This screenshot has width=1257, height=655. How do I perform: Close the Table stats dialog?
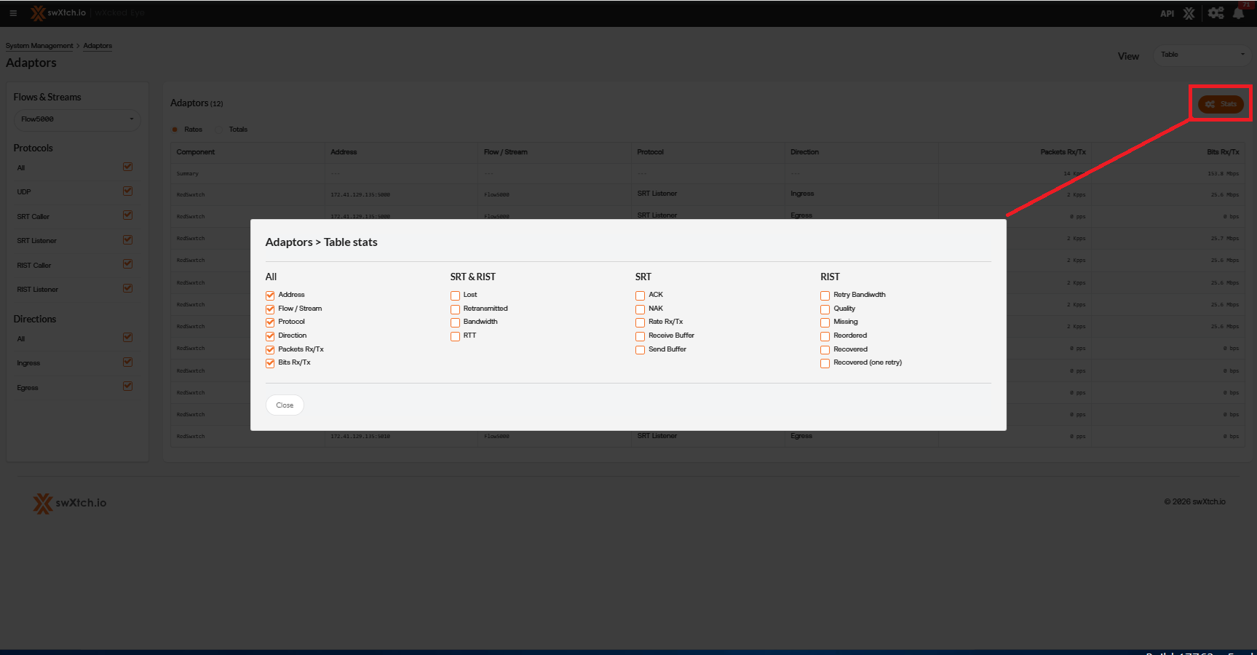pos(285,405)
